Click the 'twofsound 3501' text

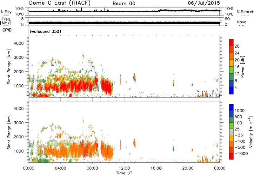[x=45, y=31]
